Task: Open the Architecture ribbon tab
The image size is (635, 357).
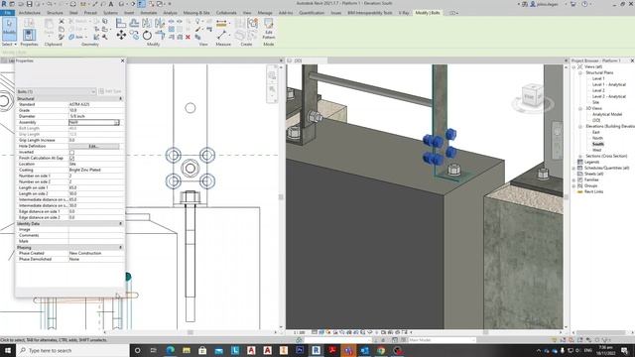Action: 30,13
